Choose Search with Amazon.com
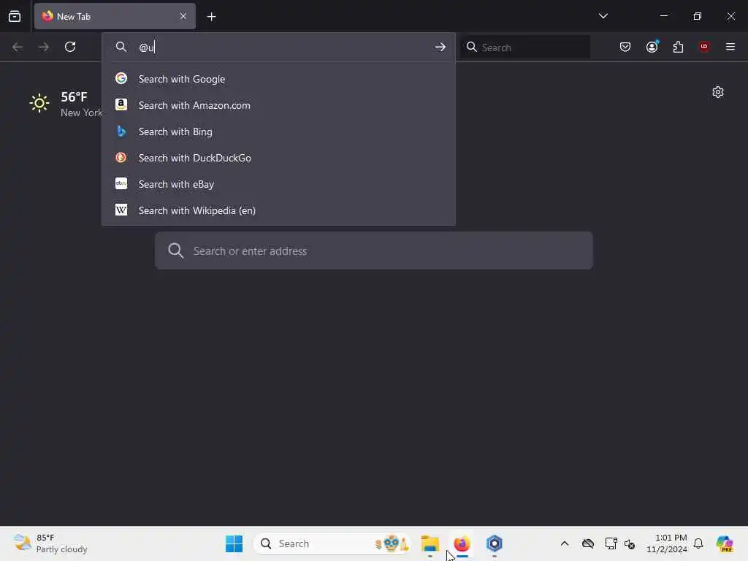Viewport: 748px width, 561px height. click(x=278, y=105)
